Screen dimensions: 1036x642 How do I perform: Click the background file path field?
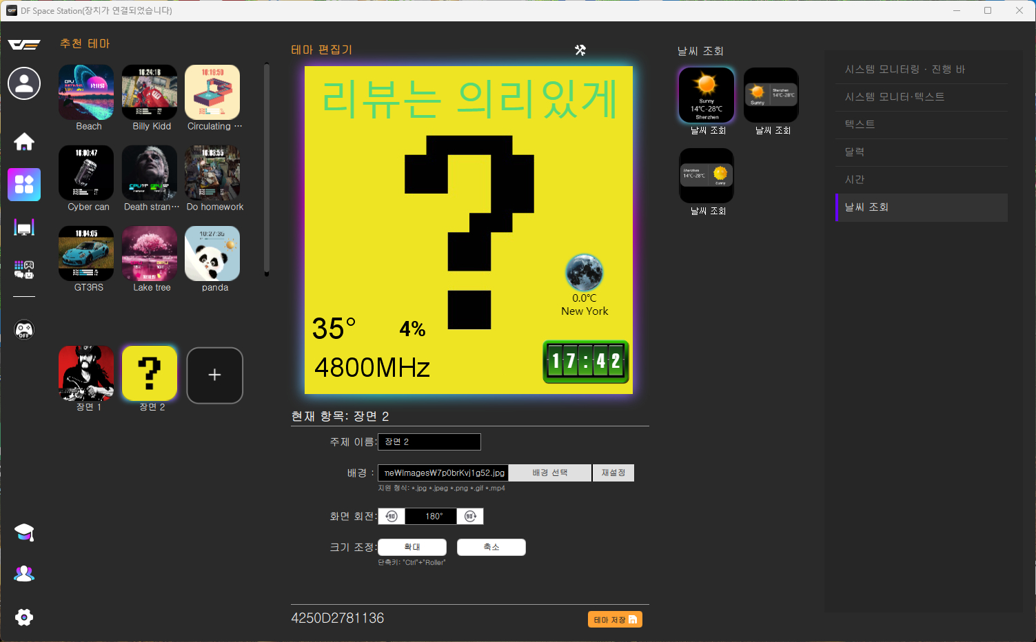(443, 473)
